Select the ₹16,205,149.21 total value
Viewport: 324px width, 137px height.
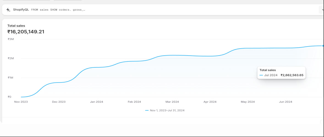(26, 32)
